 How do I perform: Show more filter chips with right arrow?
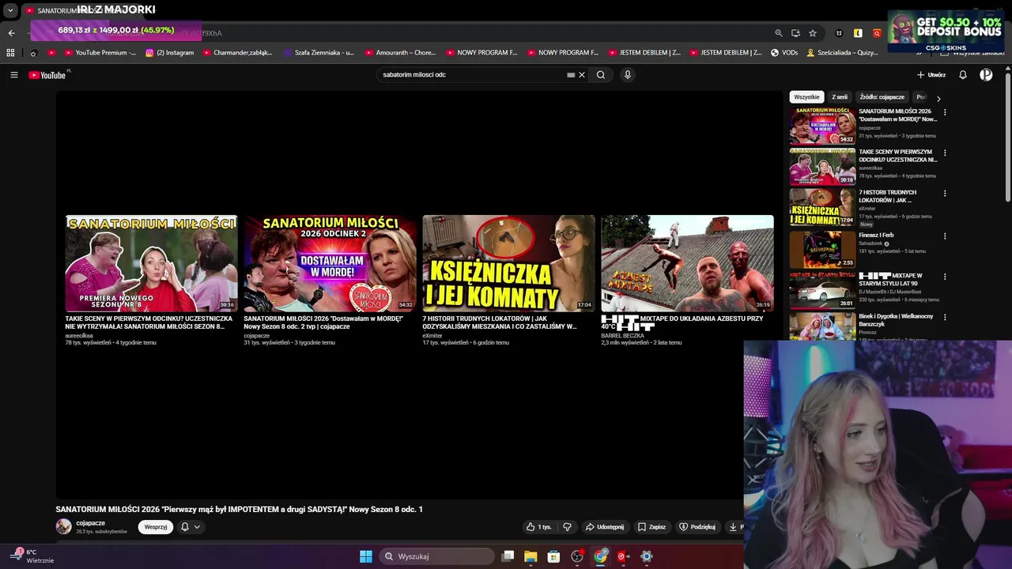[938, 98]
